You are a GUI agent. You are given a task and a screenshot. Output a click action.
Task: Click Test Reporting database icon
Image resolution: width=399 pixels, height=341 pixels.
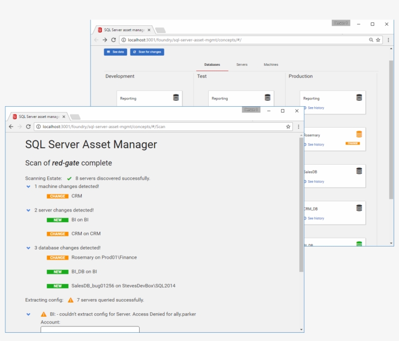(268, 97)
